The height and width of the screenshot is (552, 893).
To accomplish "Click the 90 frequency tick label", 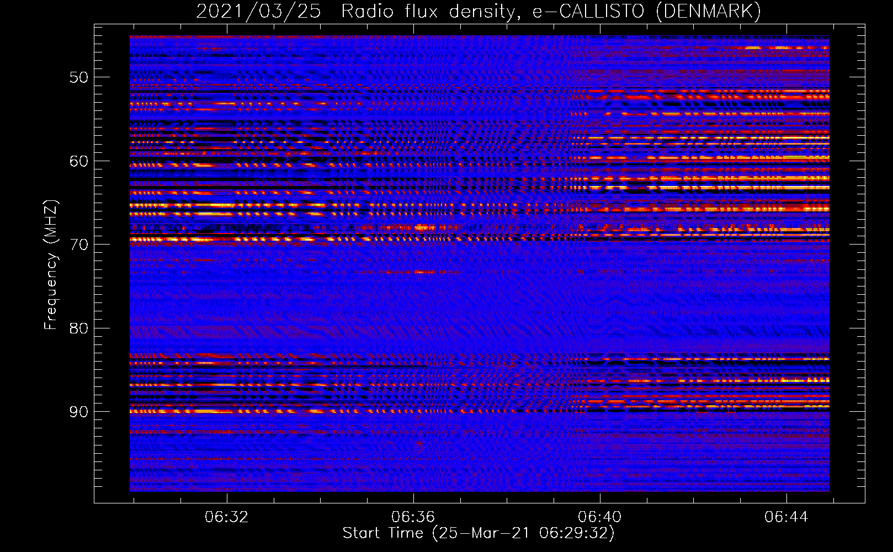I will [79, 412].
